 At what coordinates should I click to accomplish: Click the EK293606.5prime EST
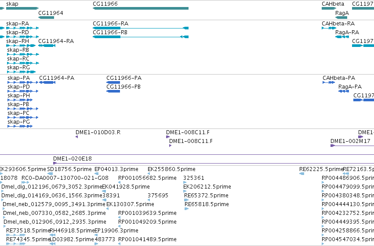pos(1,174)
